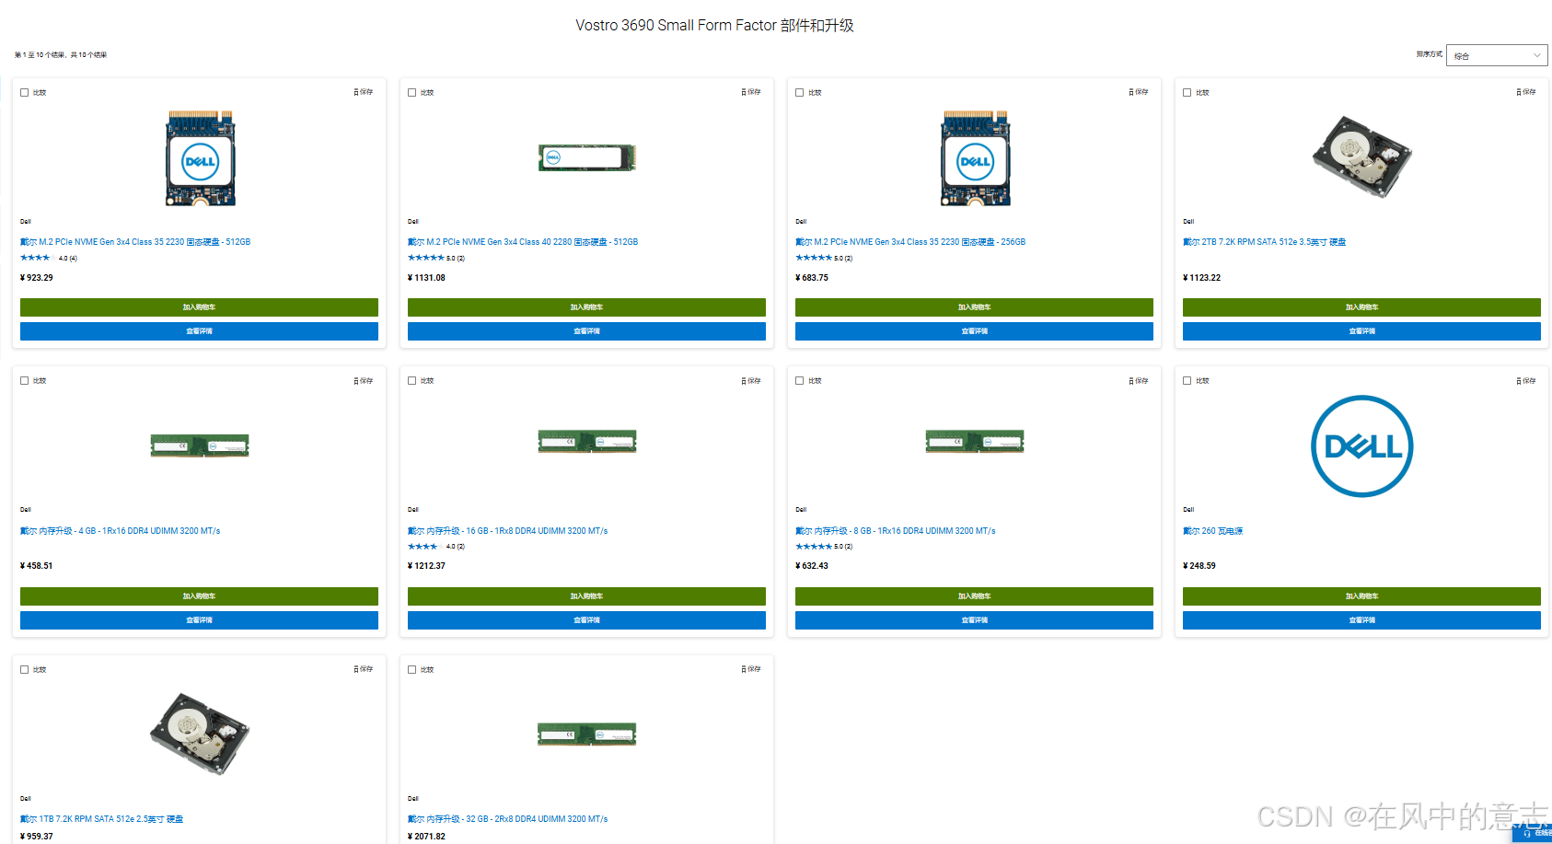Open star rating of 8 GB memory
The width and height of the screenshot is (1552, 844).
[x=824, y=547]
